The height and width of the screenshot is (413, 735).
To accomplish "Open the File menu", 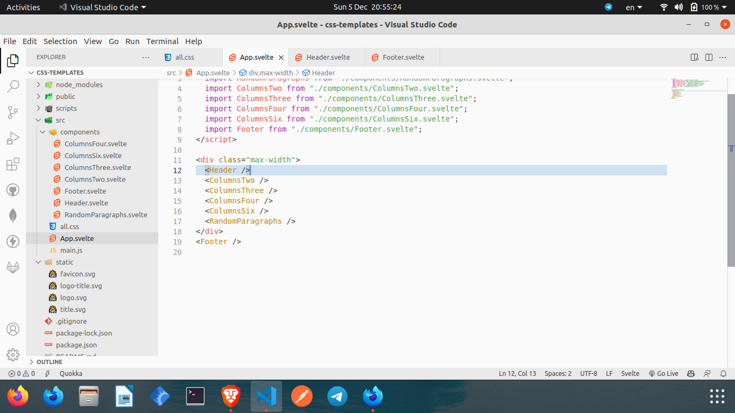I will click(10, 41).
